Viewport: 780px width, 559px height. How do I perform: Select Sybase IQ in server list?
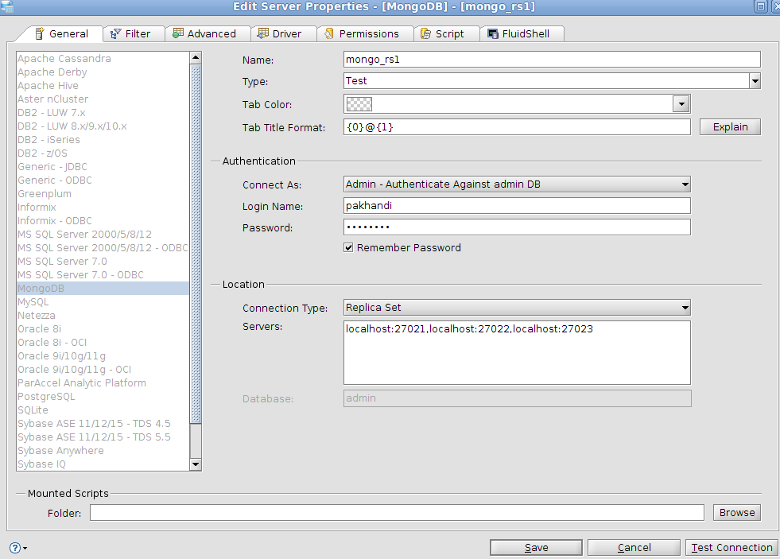coord(103,464)
